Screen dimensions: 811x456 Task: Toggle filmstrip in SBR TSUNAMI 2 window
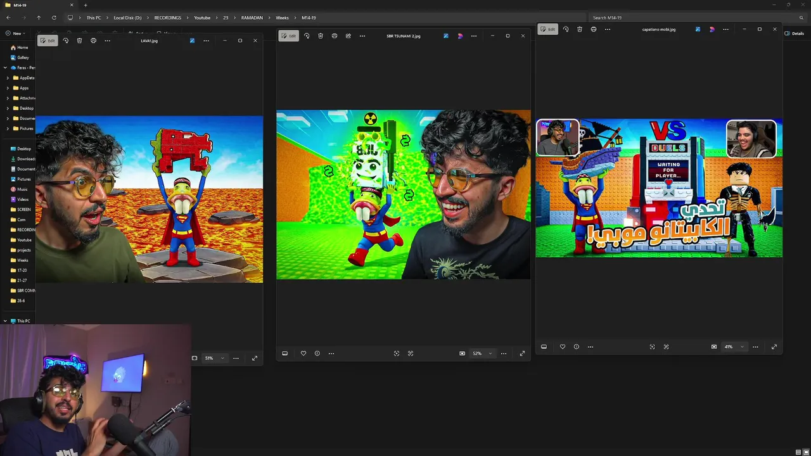click(x=284, y=353)
